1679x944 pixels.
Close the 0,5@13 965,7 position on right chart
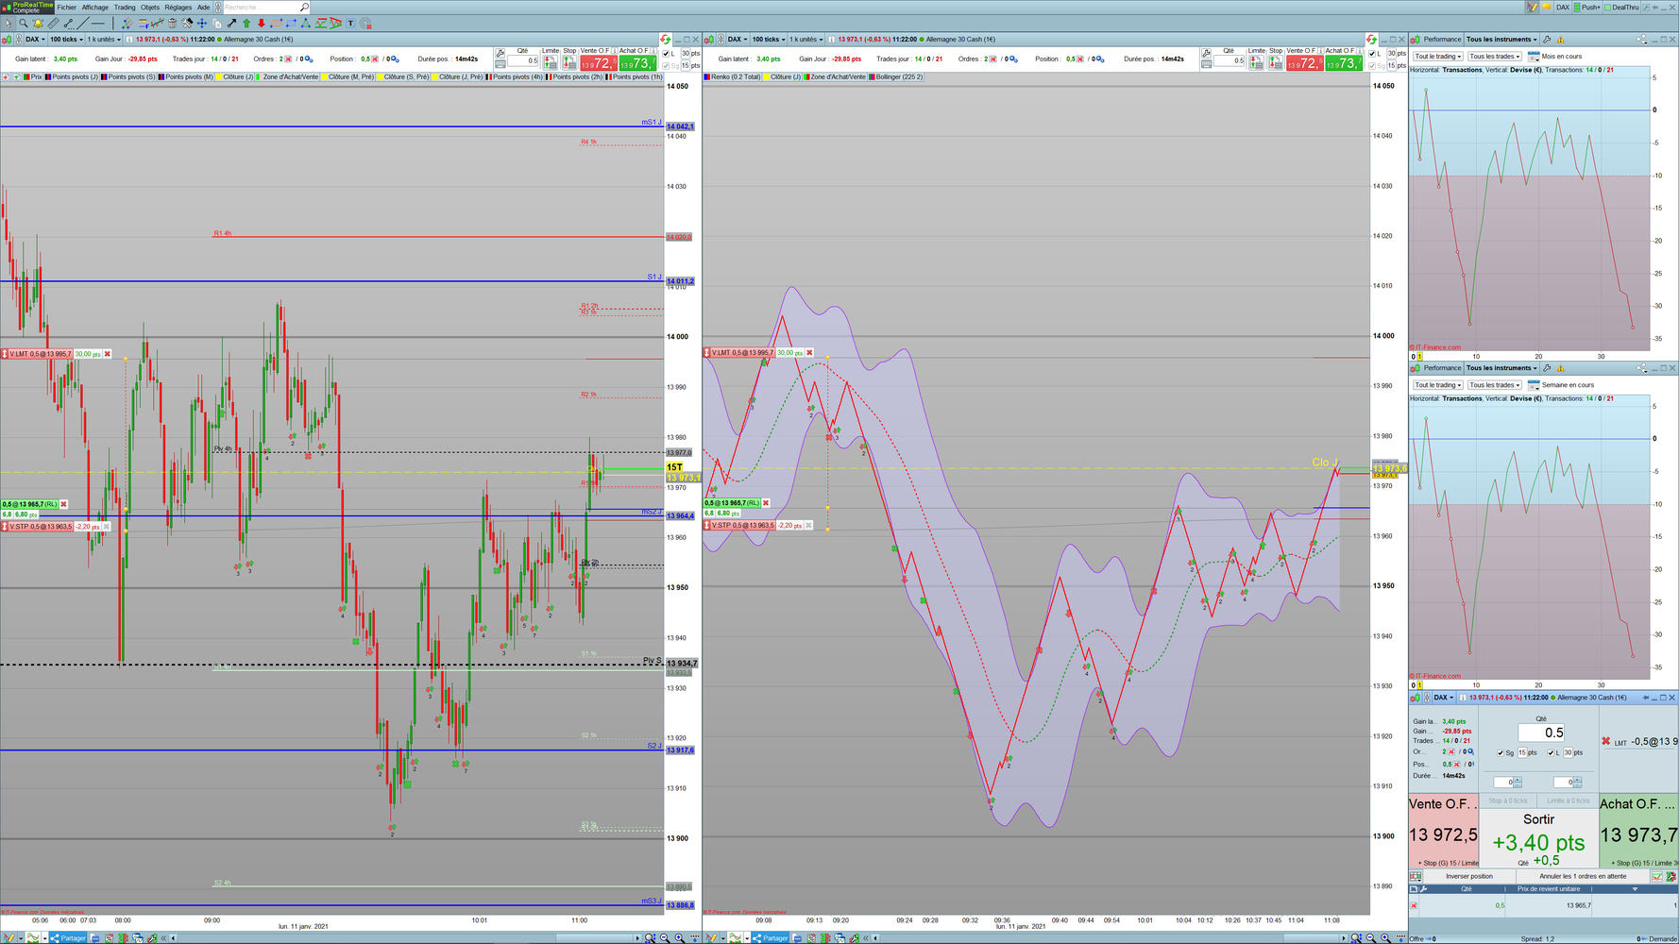coord(766,503)
